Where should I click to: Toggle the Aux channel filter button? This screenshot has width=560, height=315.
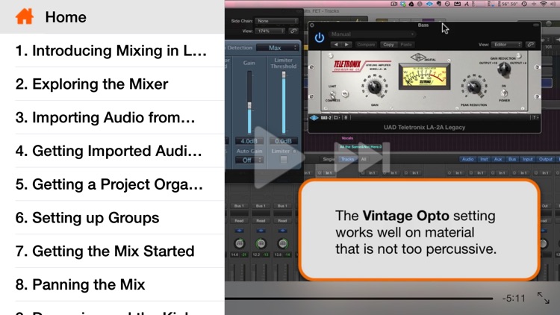(x=498, y=159)
